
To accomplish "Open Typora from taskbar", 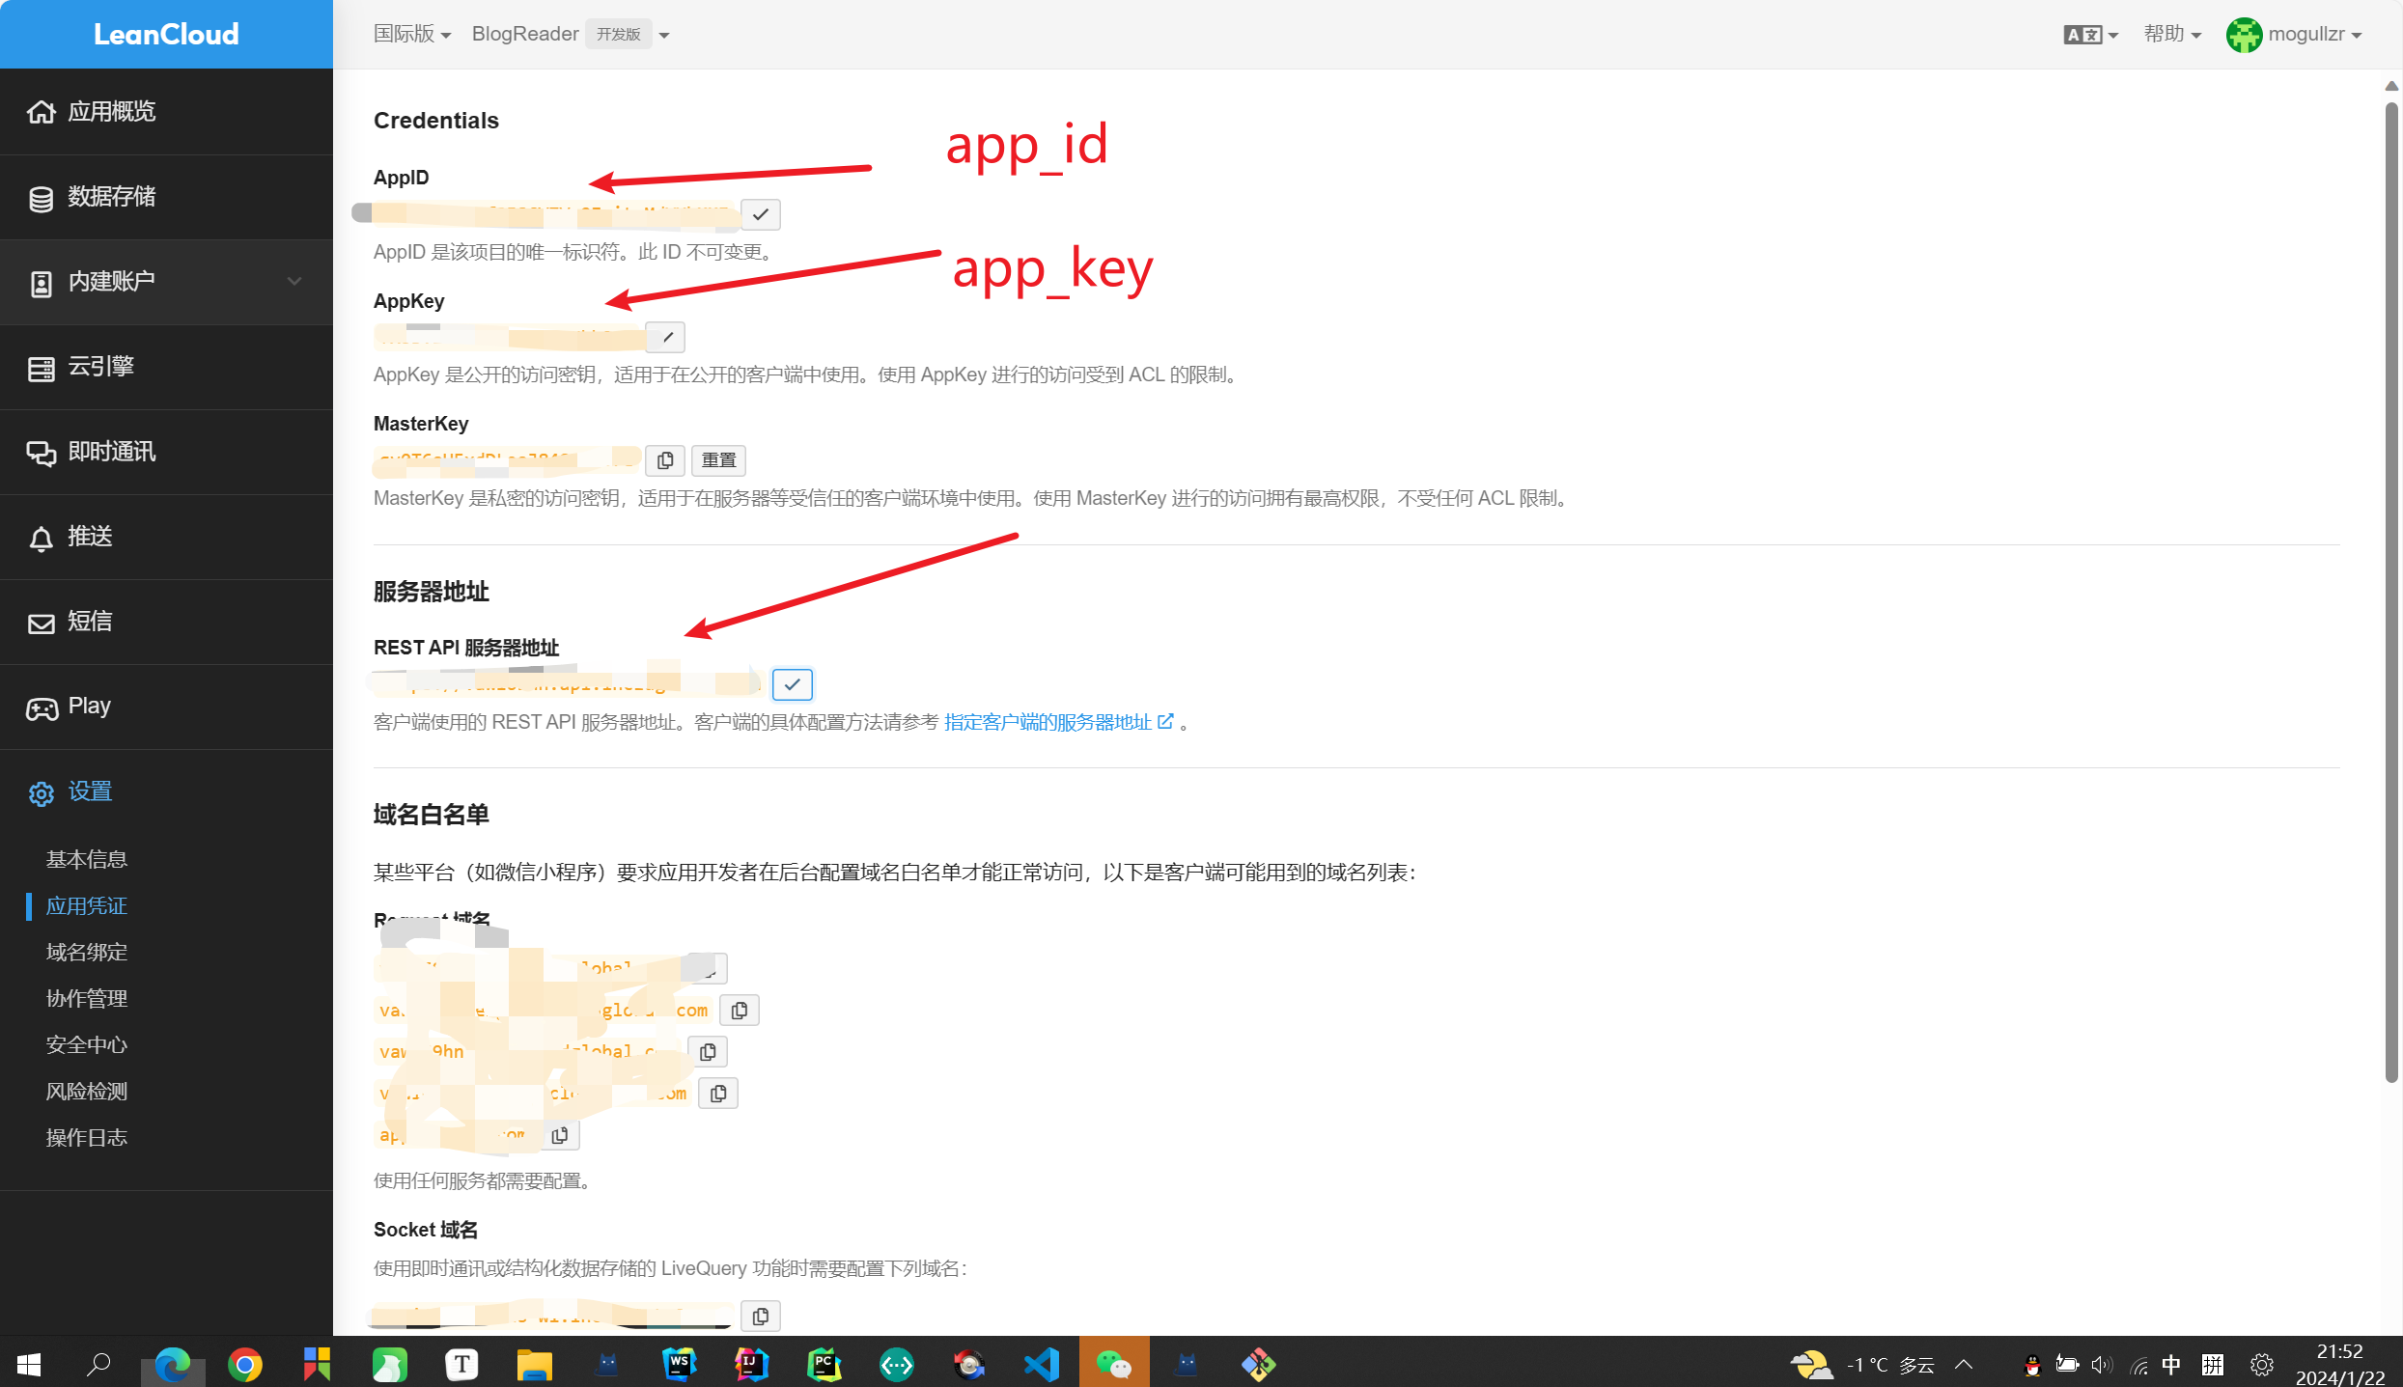I will click(461, 1364).
